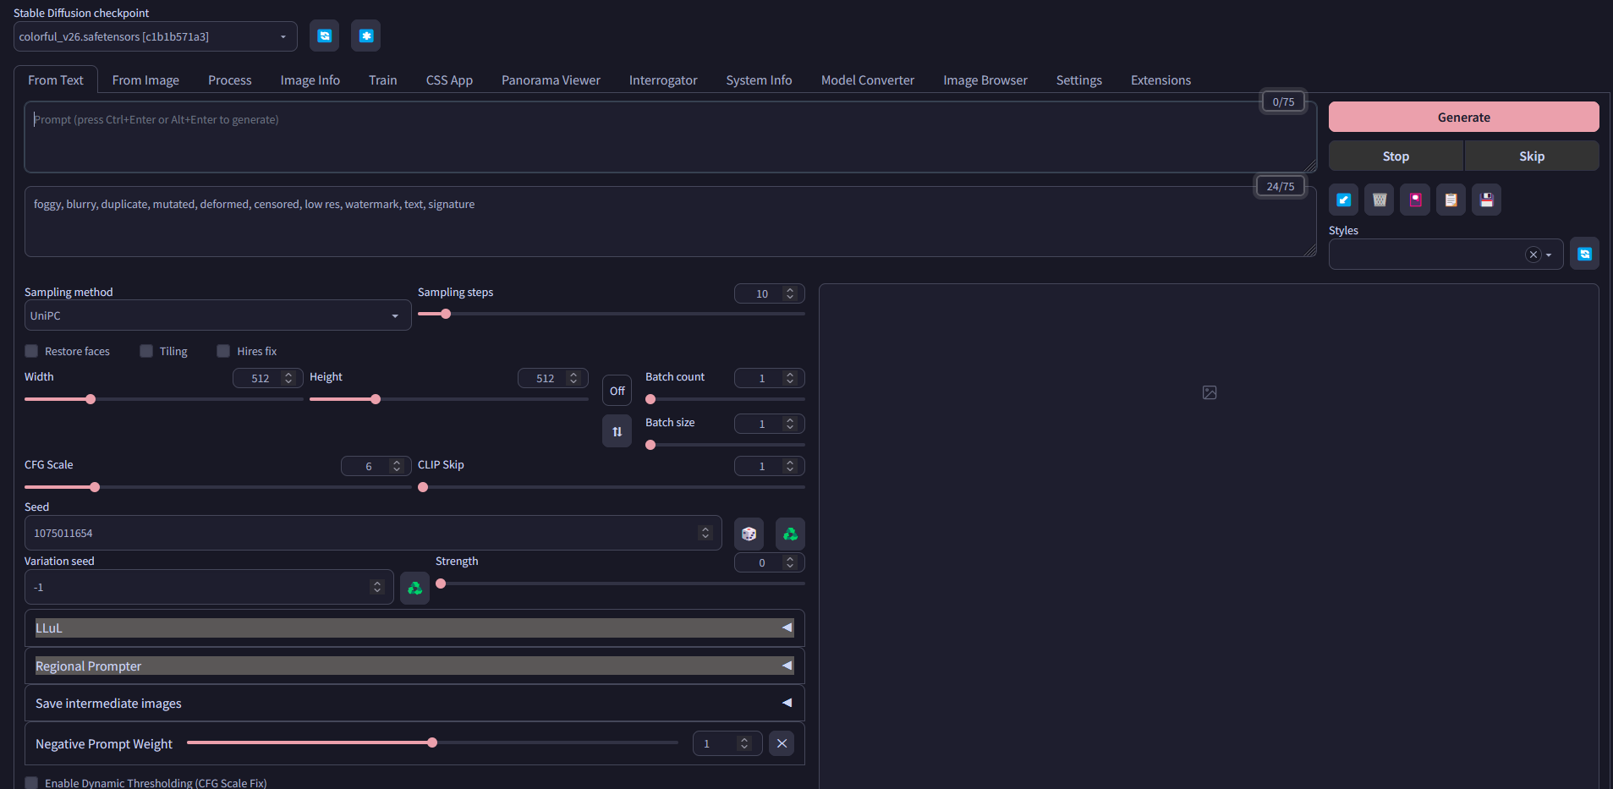Refresh the Stable Diffusion checkpoint list

click(x=324, y=36)
